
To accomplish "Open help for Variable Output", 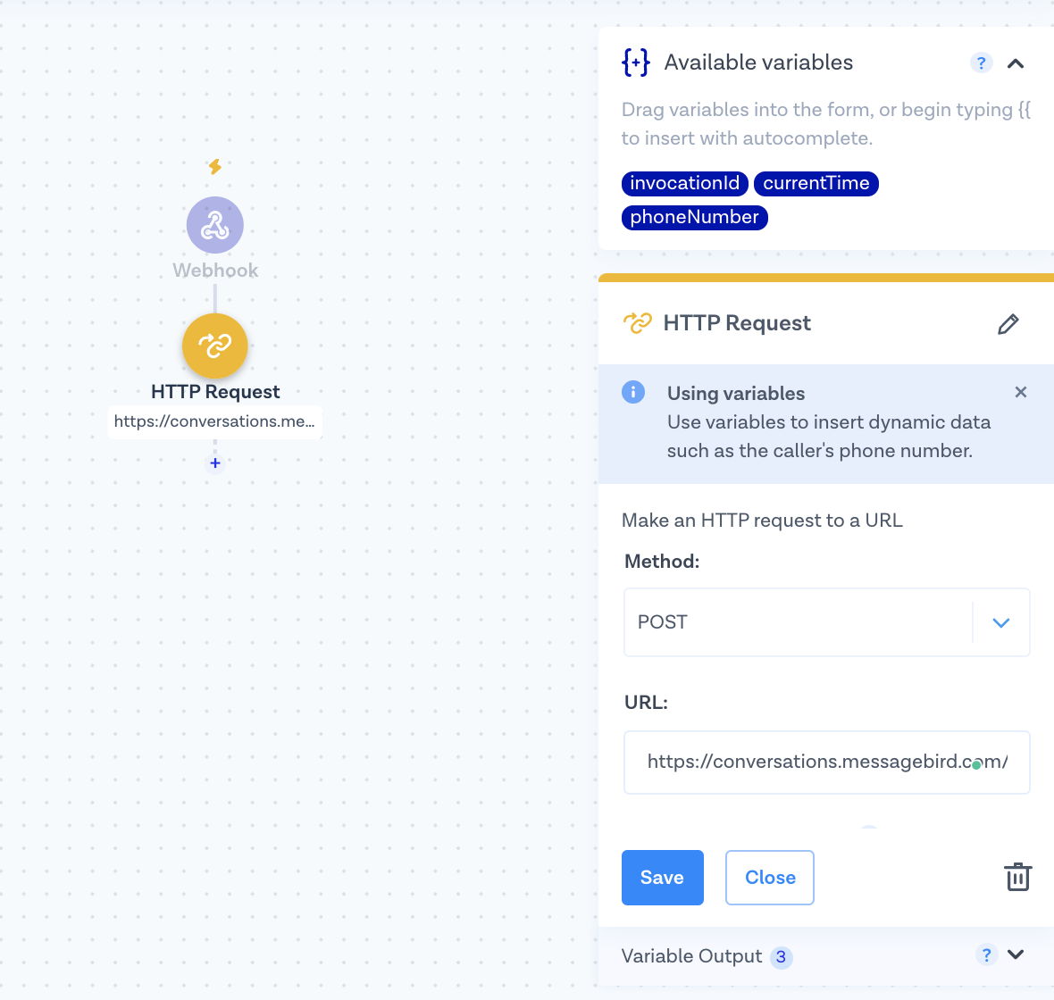I will point(986,954).
